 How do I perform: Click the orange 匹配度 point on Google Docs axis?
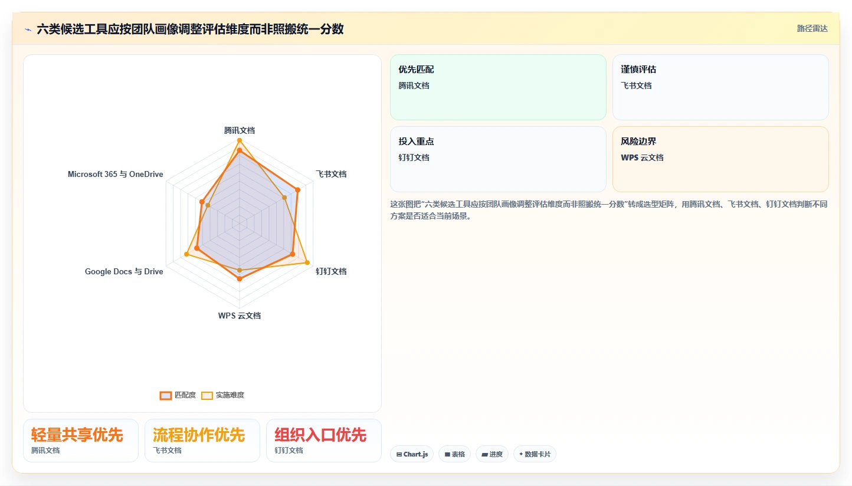197,248
